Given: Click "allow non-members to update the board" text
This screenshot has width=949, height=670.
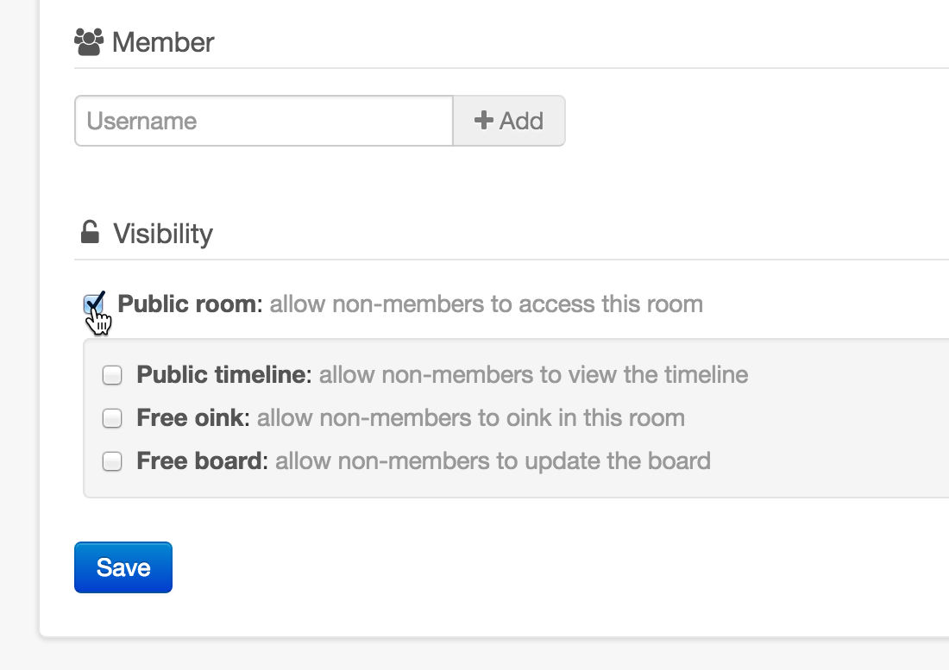Looking at the screenshot, I should point(493,461).
